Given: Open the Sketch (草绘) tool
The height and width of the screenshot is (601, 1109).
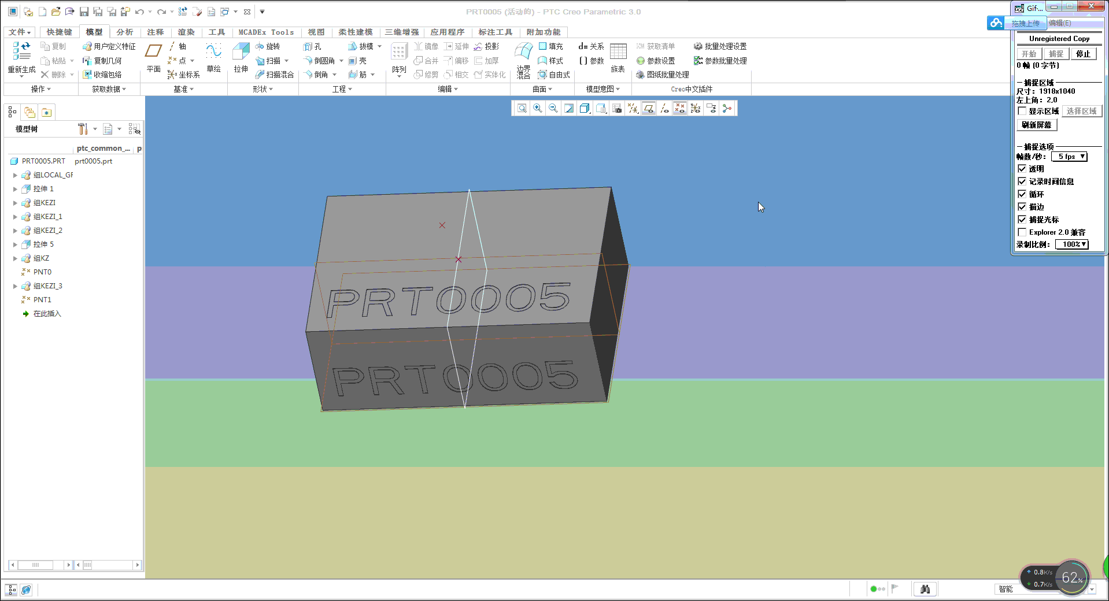Looking at the screenshot, I should pyautogui.click(x=213, y=57).
